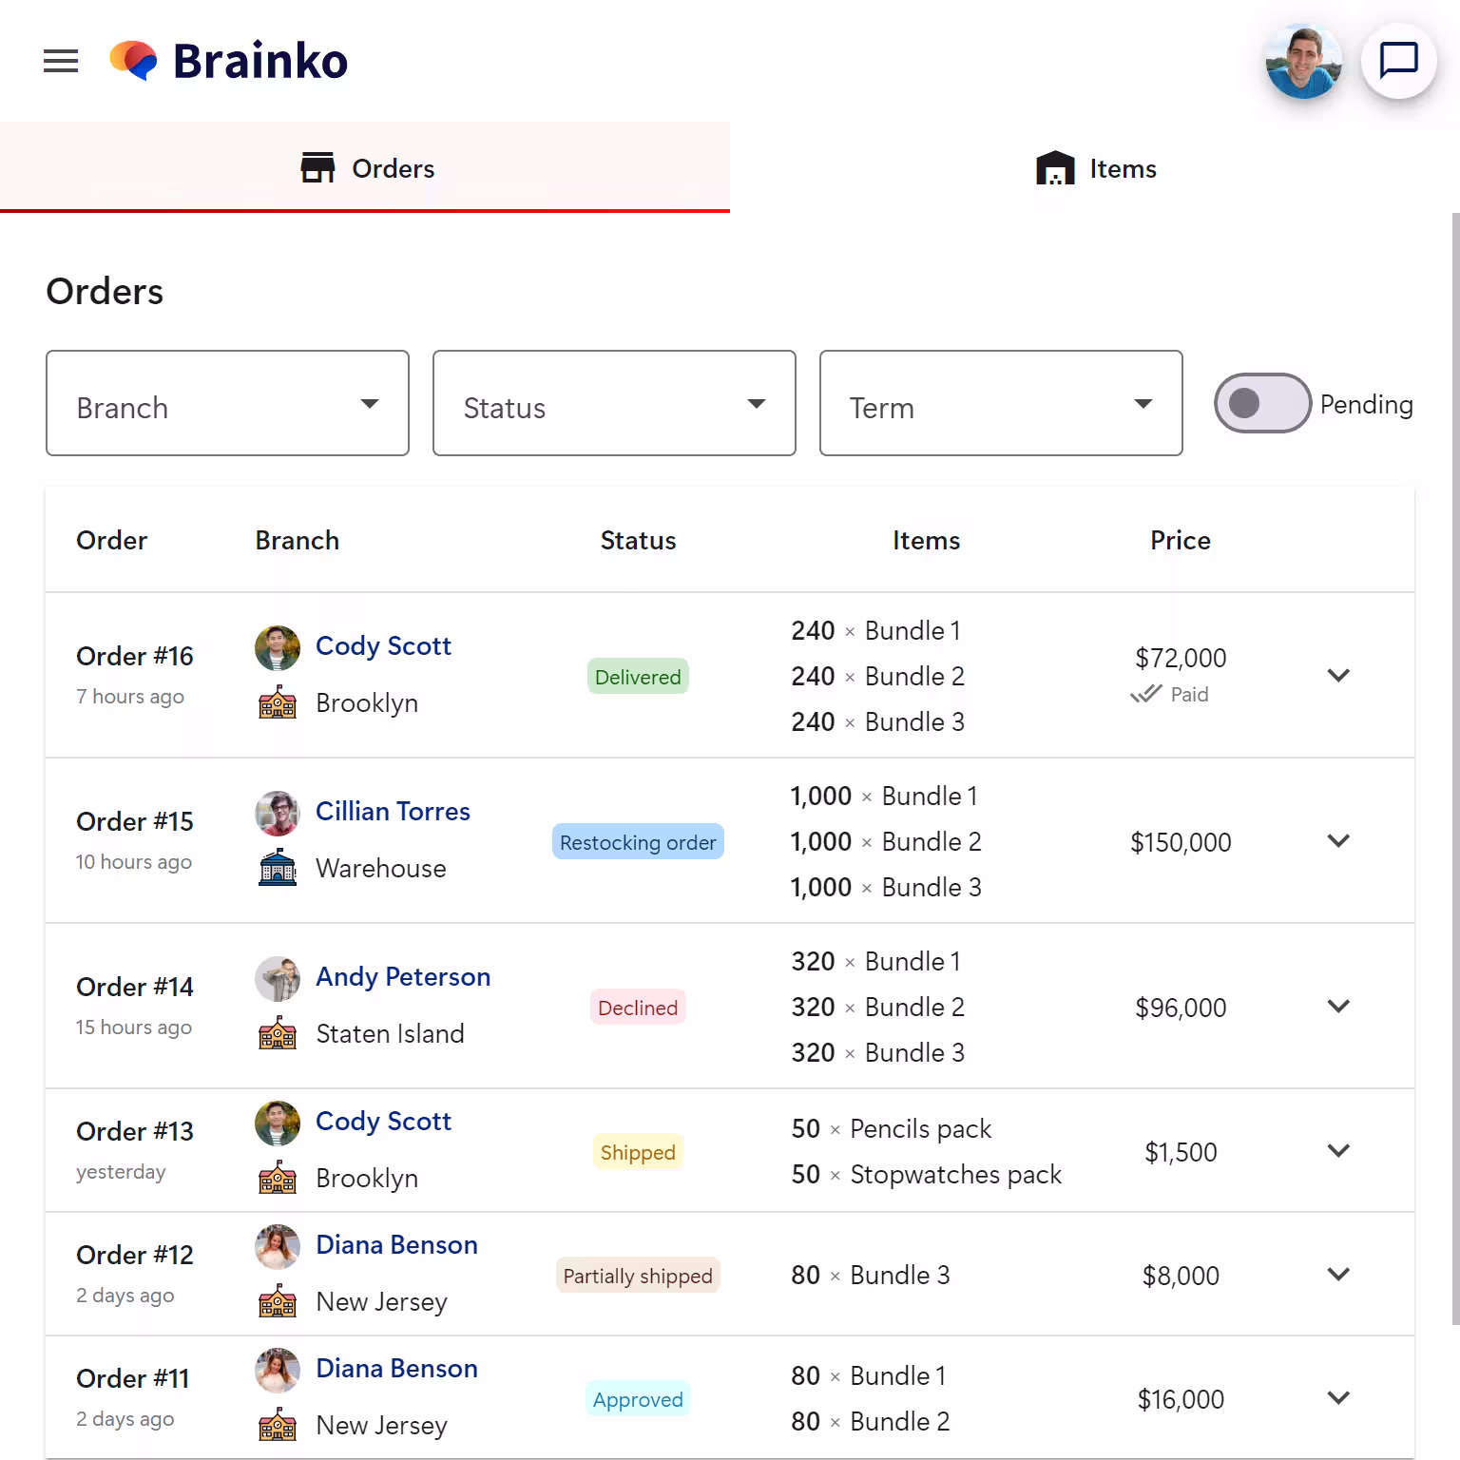
Task: Open the Status filter dropdown
Action: point(614,403)
